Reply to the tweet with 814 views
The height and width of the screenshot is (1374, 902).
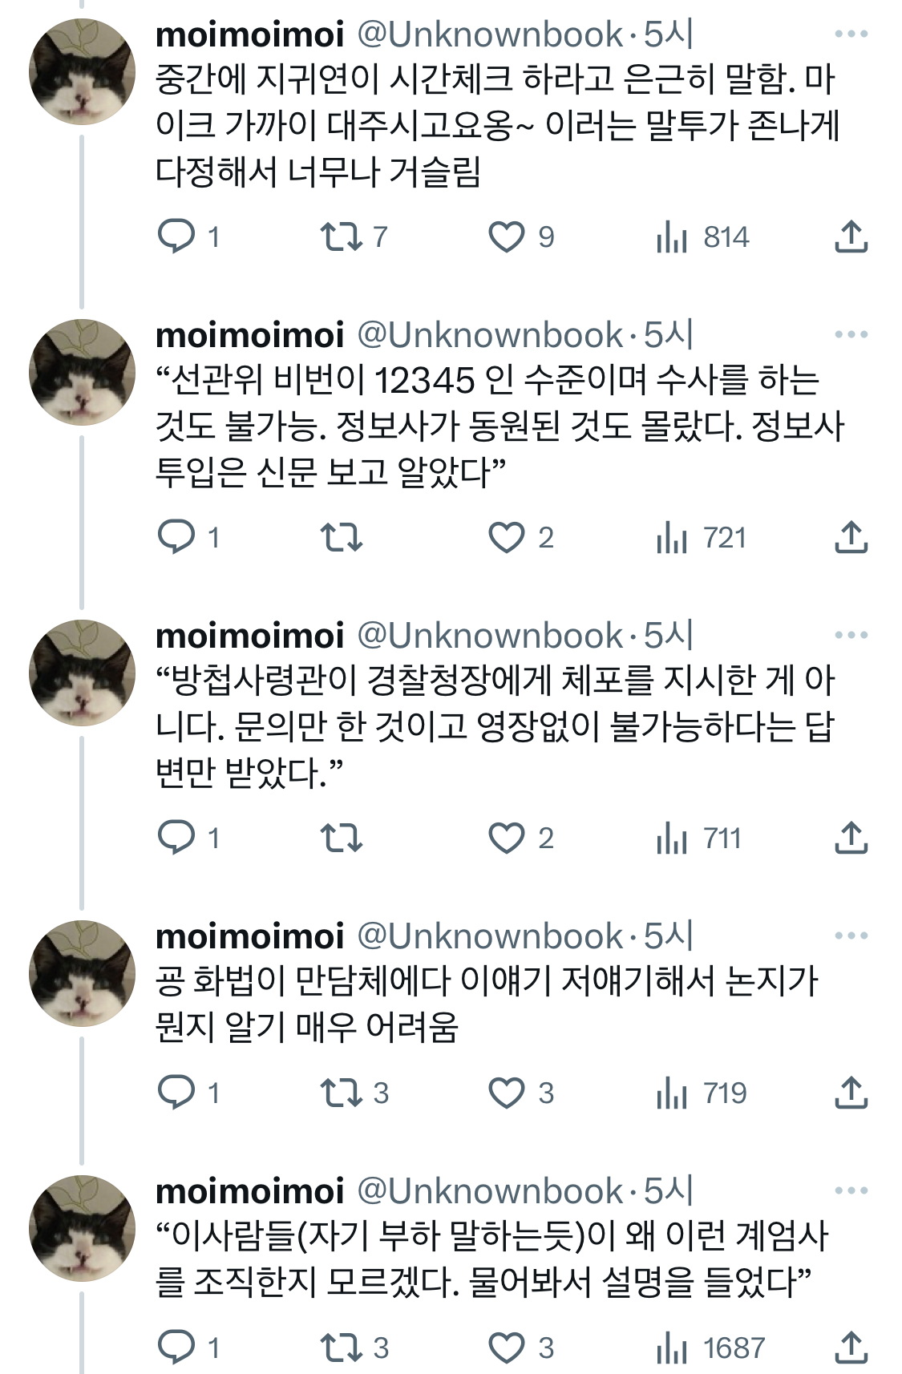pyautogui.click(x=176, y=236)
